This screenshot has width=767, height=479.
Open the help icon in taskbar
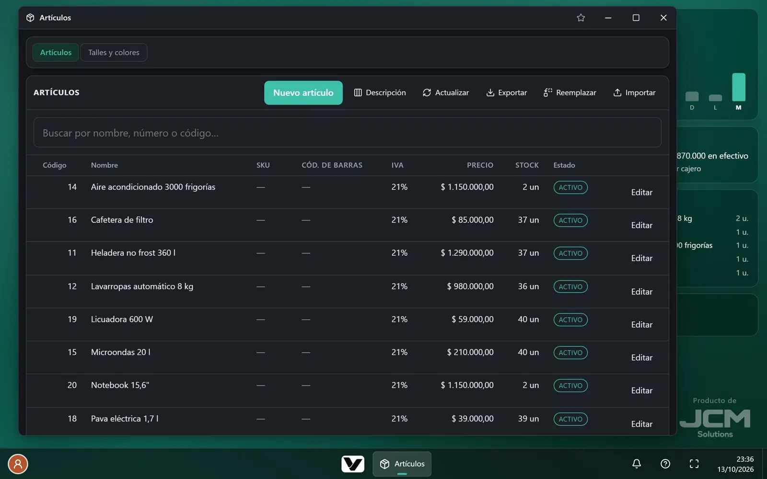tap(665, 464)
